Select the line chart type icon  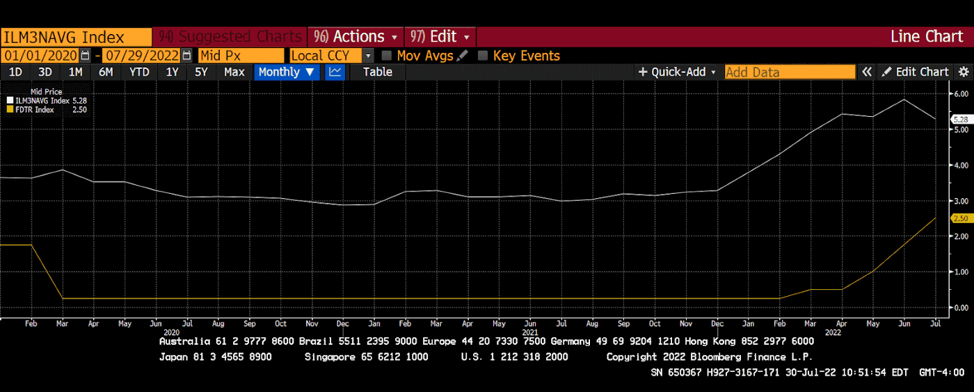click(335, 72)
